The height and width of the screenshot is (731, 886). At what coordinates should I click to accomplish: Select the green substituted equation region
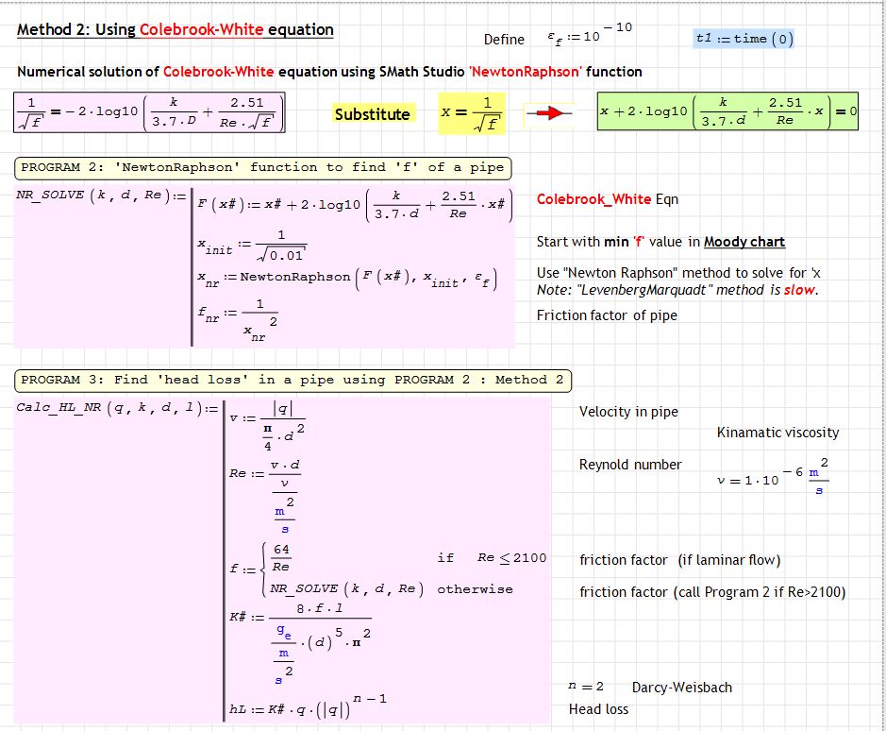[728, 112]
